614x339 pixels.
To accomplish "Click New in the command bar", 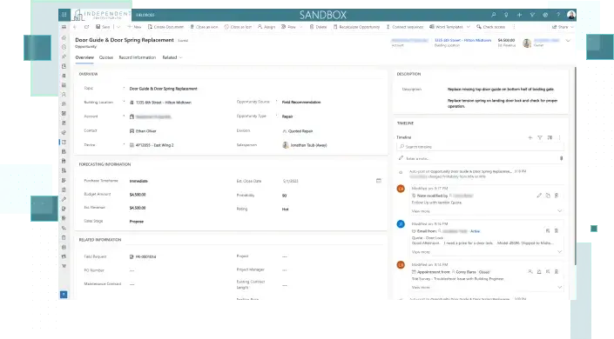I will tap(134, 27).
